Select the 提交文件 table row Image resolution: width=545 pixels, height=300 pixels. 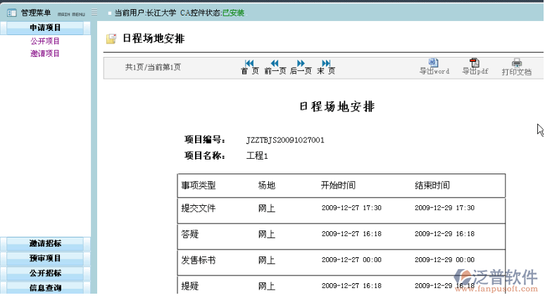pyautogui.click(x=199, y=208)
